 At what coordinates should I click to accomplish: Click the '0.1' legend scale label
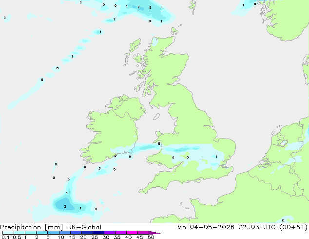coord(5,237)
